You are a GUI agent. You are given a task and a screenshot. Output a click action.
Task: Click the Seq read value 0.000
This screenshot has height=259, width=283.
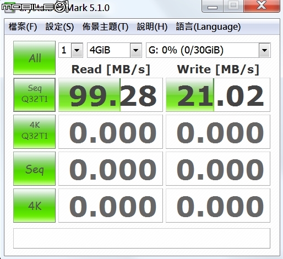tap(111, 169)
